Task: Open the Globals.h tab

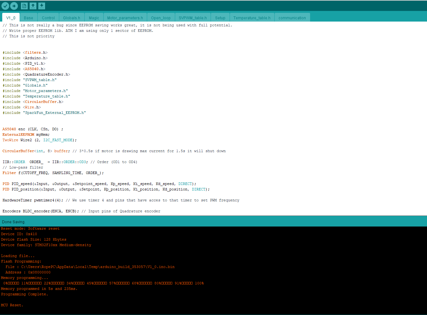Action: coord(71,18)
